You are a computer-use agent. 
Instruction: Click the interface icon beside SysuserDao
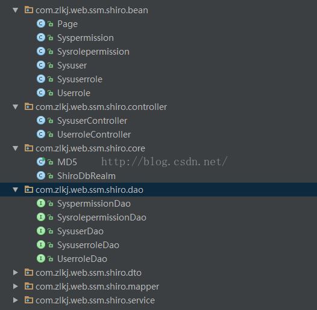(41, 231)
